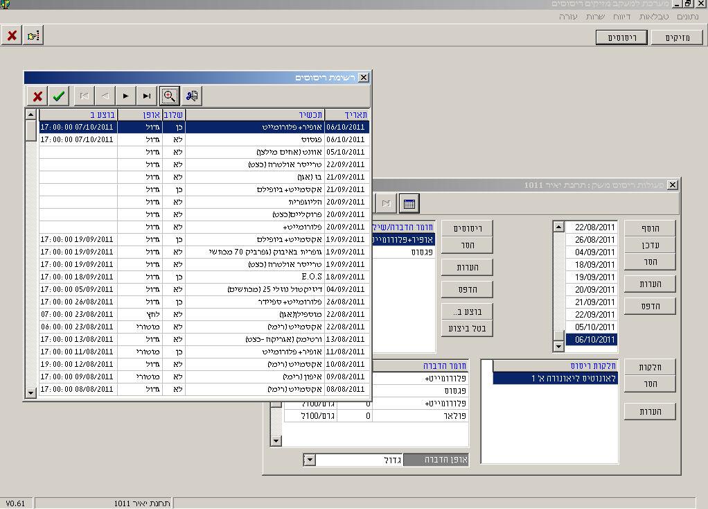This screenshot has height=509, width=708.
Task: Click פגסוס in background pesticide list
Action: (x=403, y=252)
